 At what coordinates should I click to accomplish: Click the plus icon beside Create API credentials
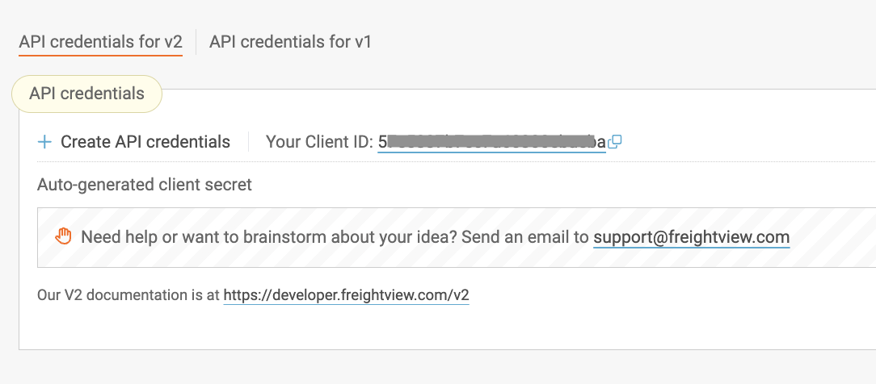point(44,143)
